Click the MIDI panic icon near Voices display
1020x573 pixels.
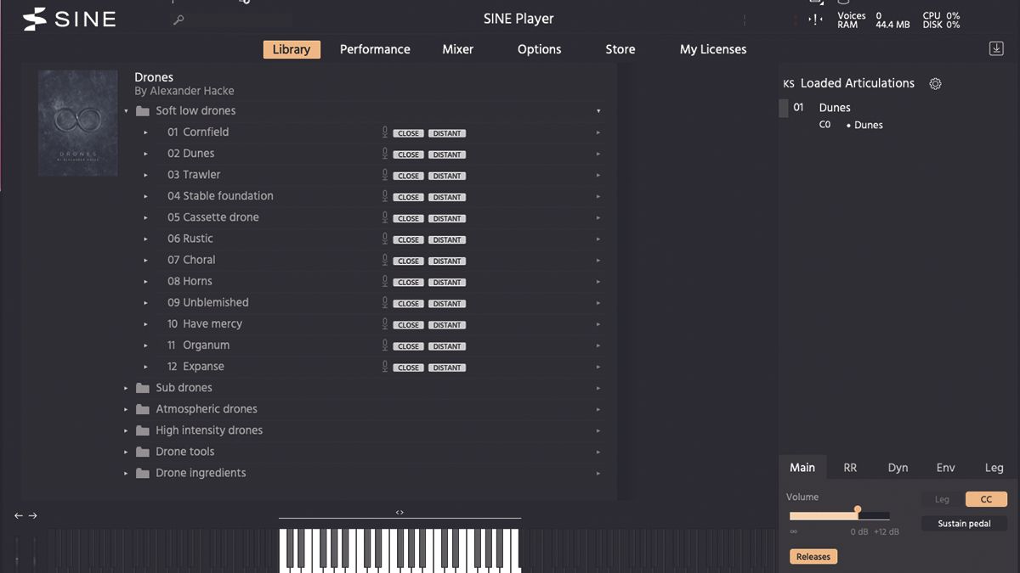pos(813,19)
